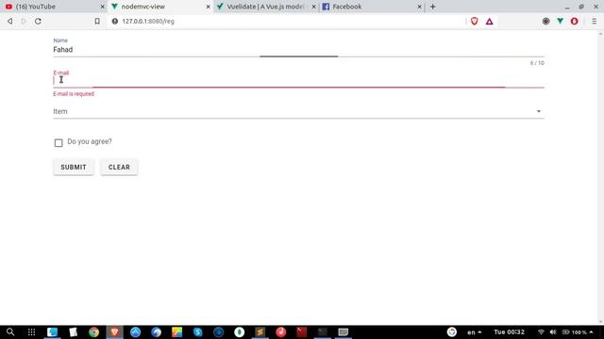Go forward using the browser forward arrow
604x339 pixels.
[x=24, y=21]
